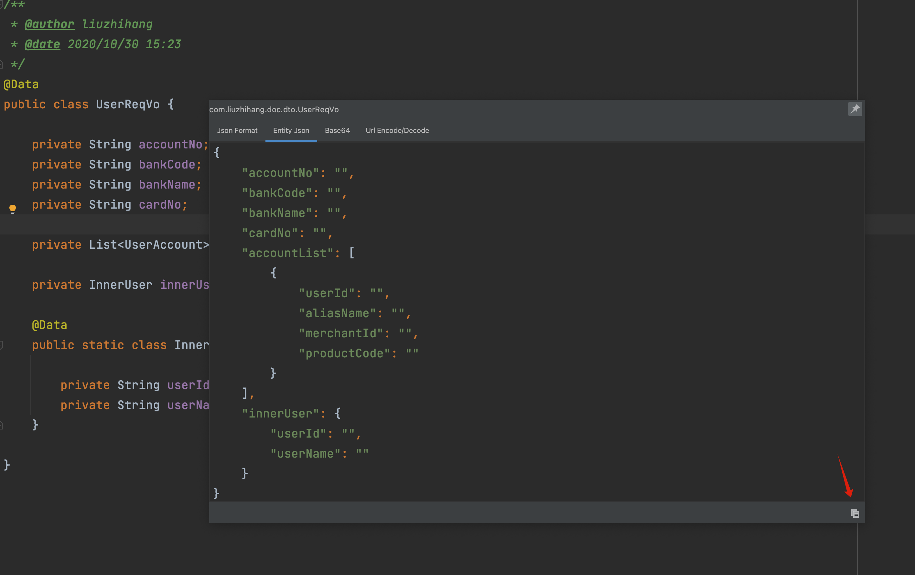Click the "accountList" key in JSON popup
The height and width of the screenshot is (575, 915).
coord(287,253)
